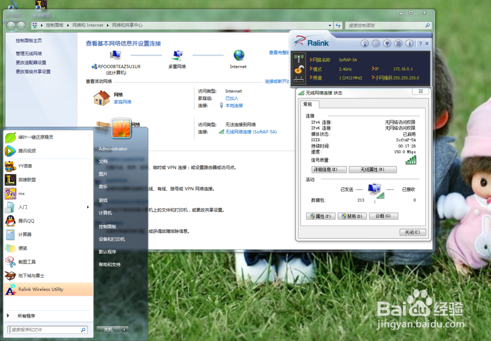The image size is (491, 341).
Task: Select the 常规 tab in connection status
Action: click(x=307, y=105)
